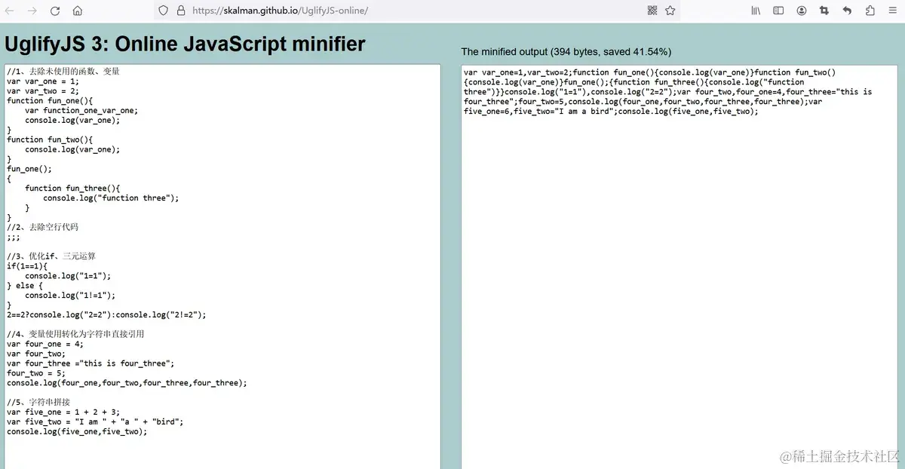Click the line 'var var_one = 1;'
The width and height of the screenshot is (905, 469).
coord(43,81)
